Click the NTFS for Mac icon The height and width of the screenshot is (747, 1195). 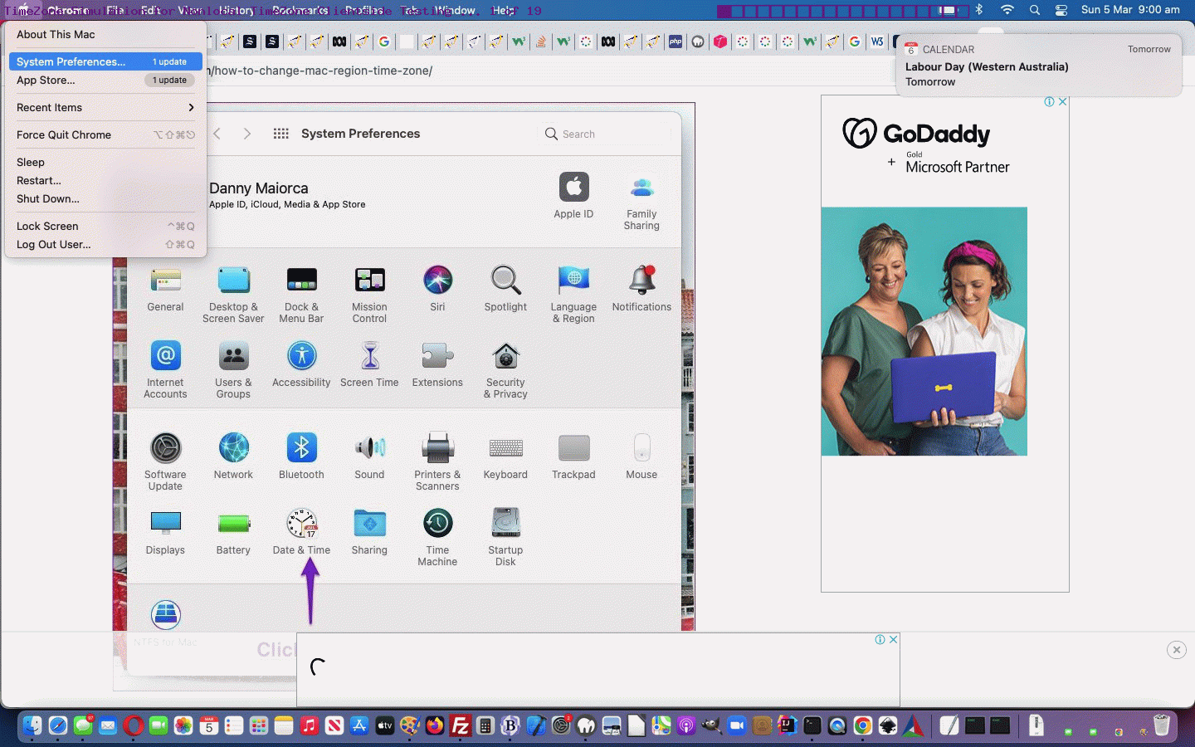pos(165,615)
